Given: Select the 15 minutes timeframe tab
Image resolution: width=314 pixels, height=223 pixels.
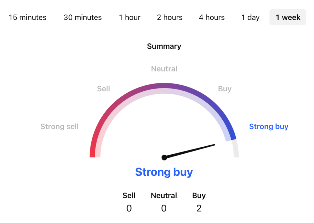Looking at the screenshot, I should click(28, 17).
